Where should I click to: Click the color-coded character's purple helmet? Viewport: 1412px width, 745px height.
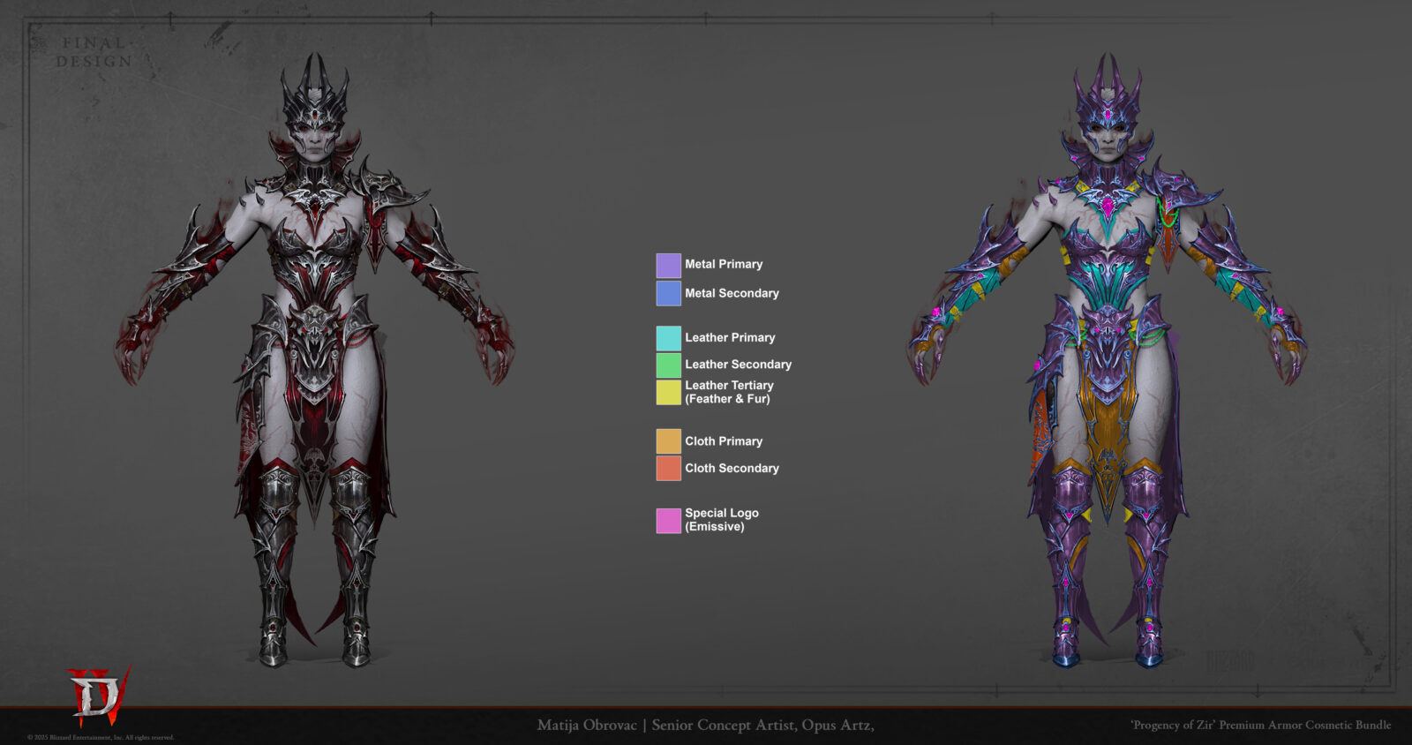coord(1107,97)
